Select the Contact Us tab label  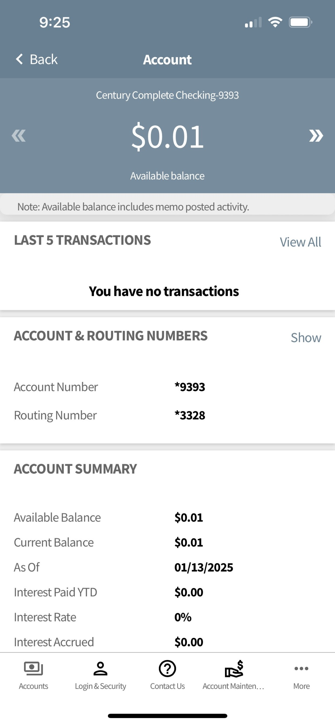tap(167, 686)
